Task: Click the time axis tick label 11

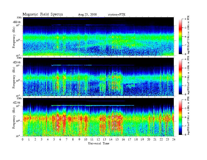Action: point(92,139)
